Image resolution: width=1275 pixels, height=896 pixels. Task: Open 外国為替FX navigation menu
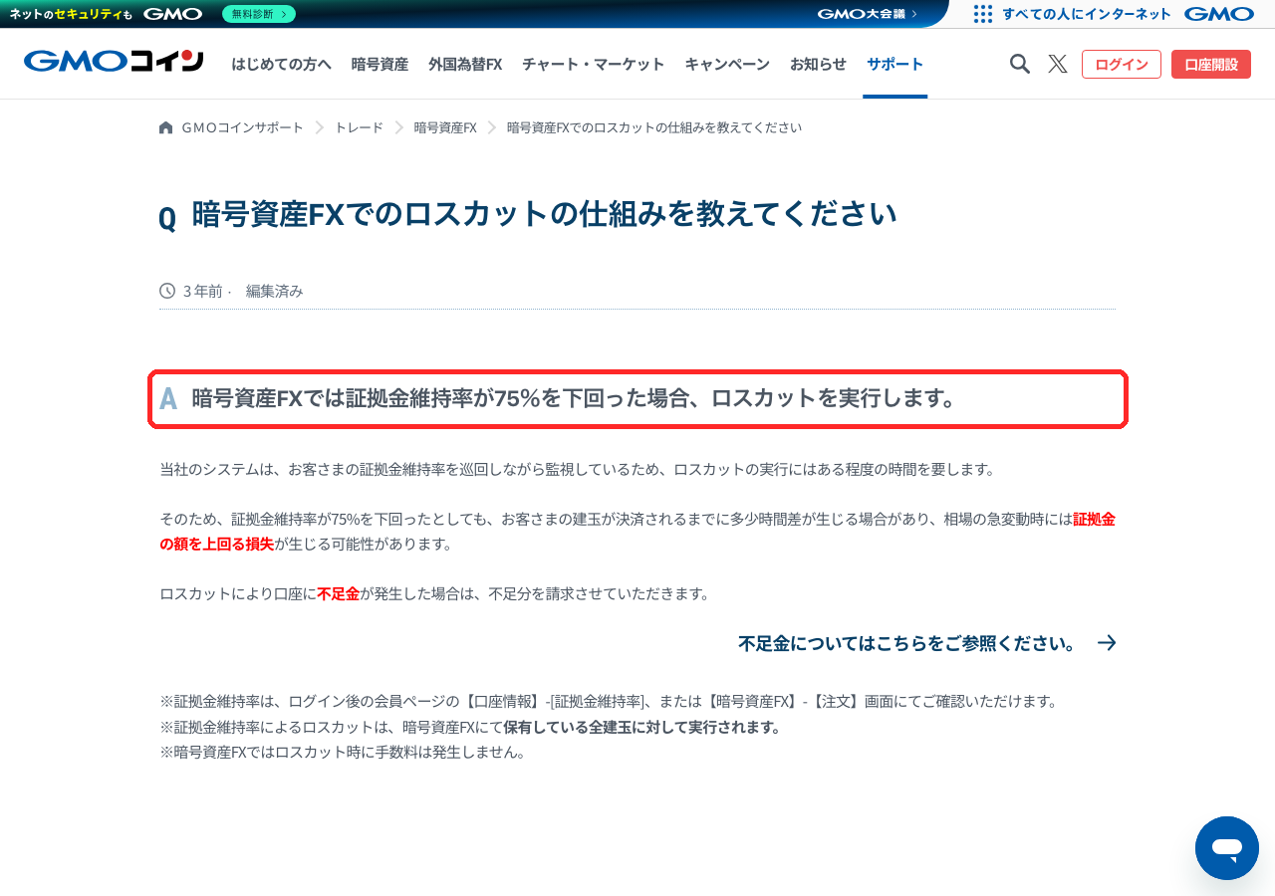point(465,64)
